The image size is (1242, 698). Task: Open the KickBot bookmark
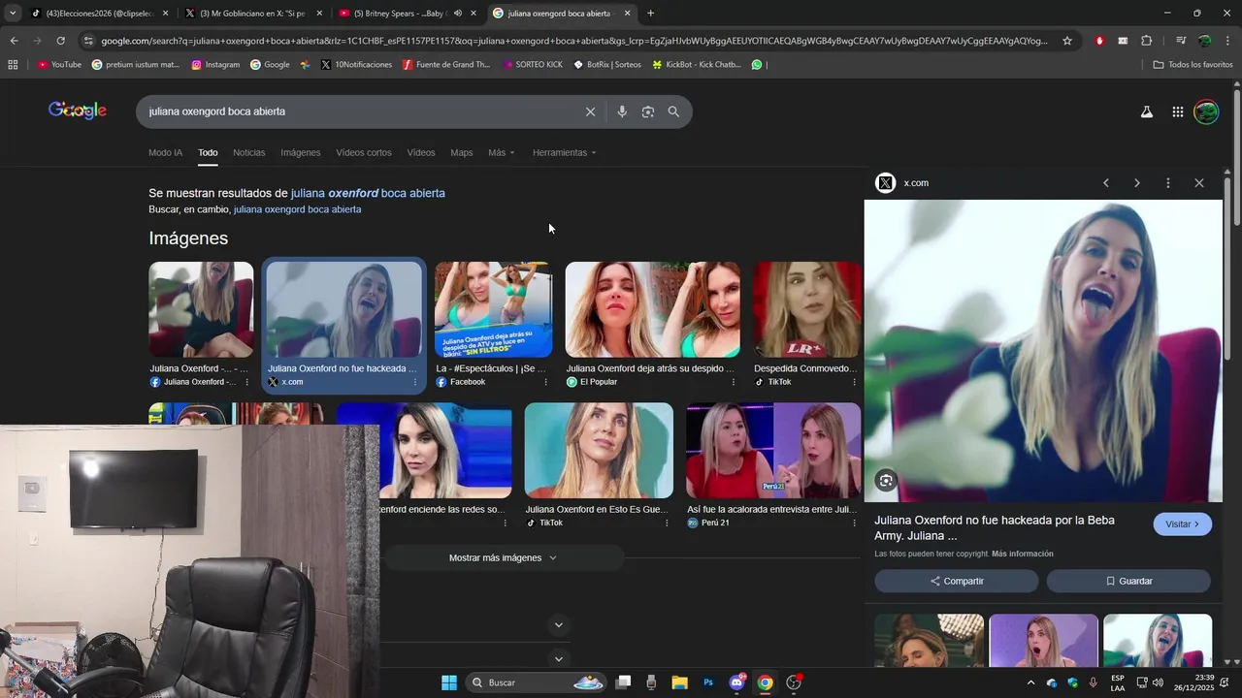(697, 65)
